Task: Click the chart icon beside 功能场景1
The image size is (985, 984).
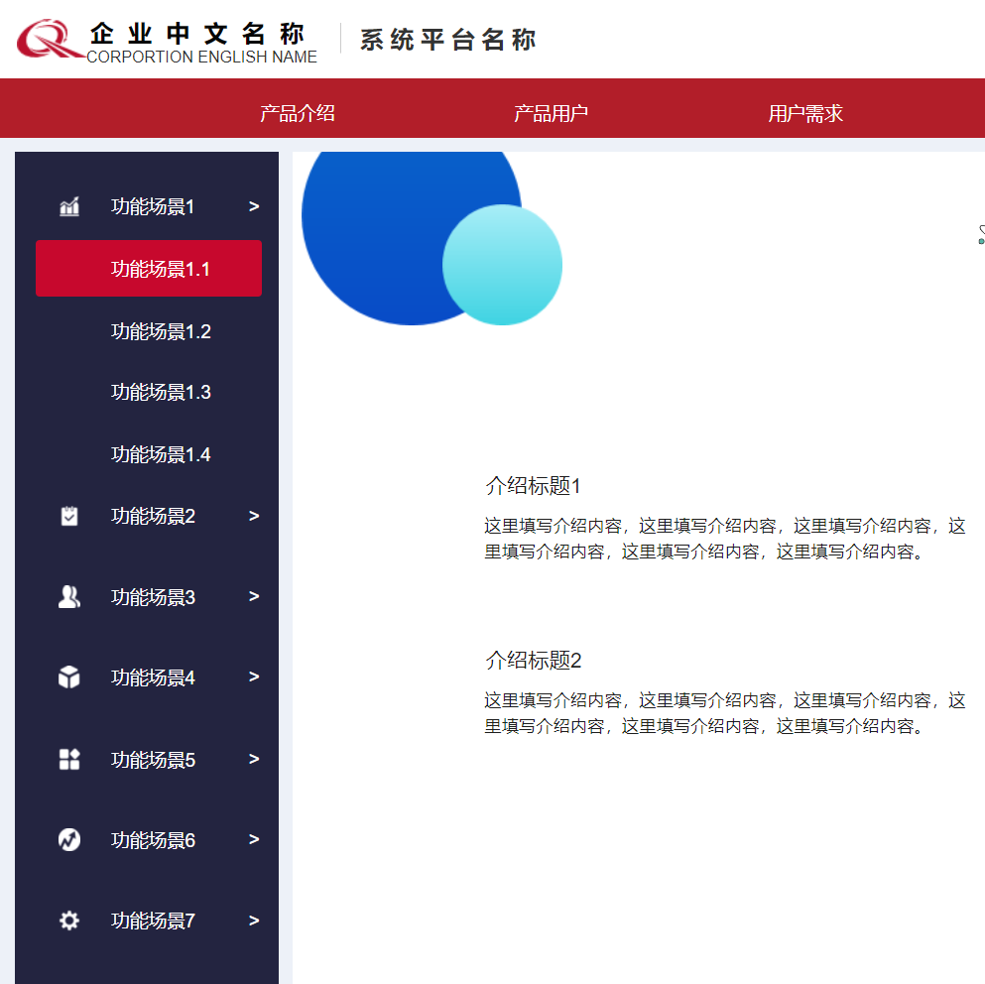Action: point(69,206)
